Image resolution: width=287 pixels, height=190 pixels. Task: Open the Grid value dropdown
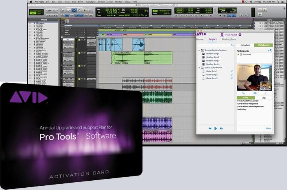171,11
